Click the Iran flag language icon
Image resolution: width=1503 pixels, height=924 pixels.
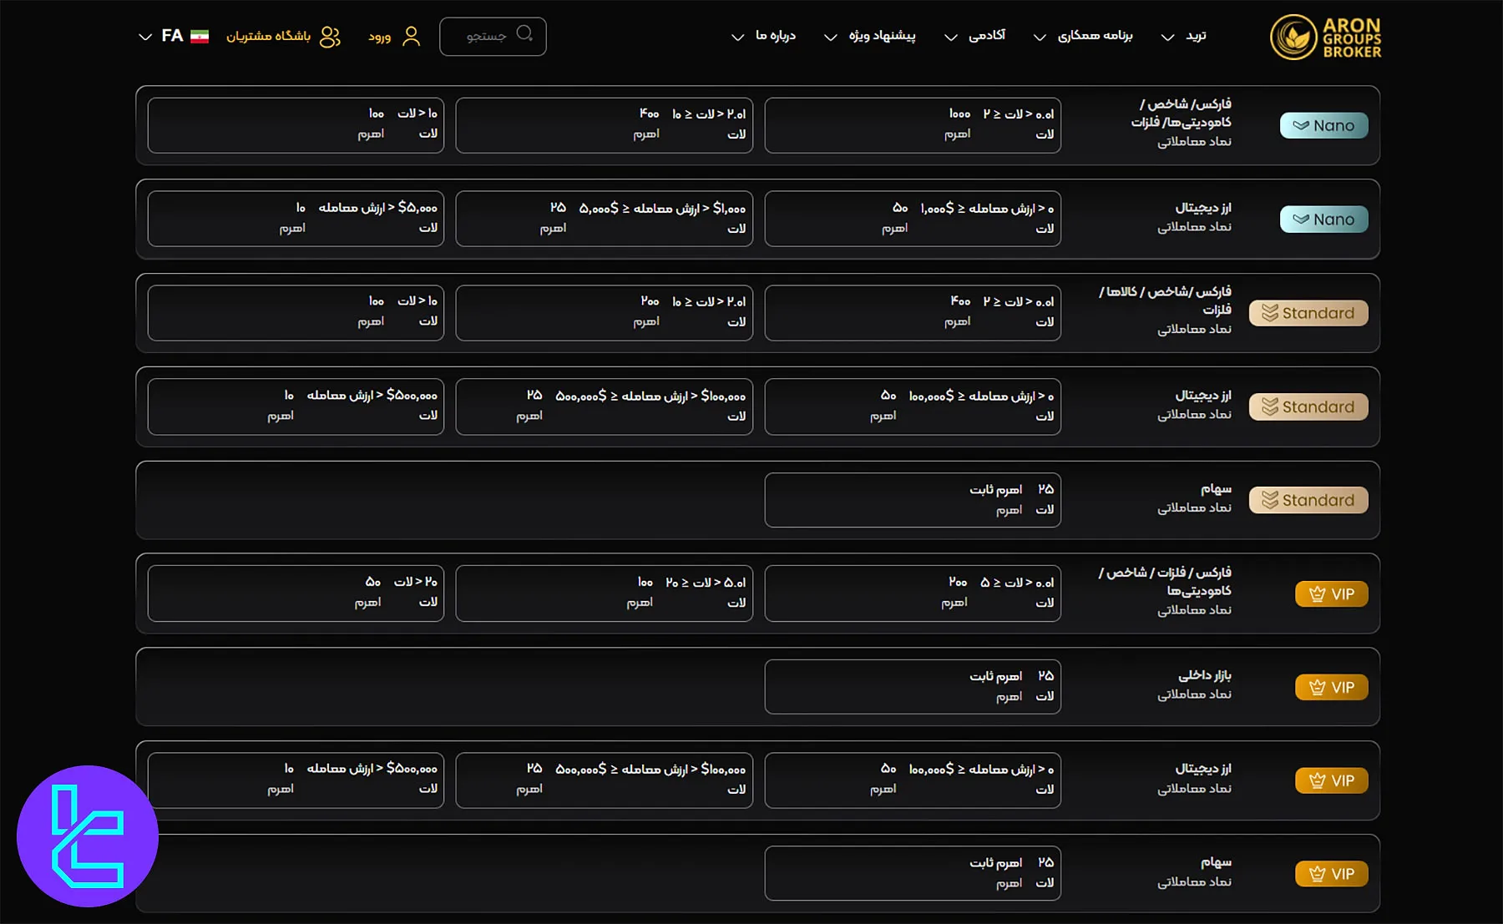coord(200,37)
